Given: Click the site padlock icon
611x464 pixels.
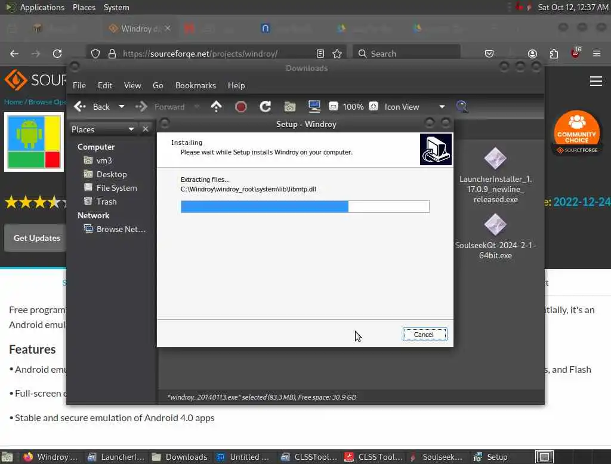Looking at the screenshot, I should [112, 54].
